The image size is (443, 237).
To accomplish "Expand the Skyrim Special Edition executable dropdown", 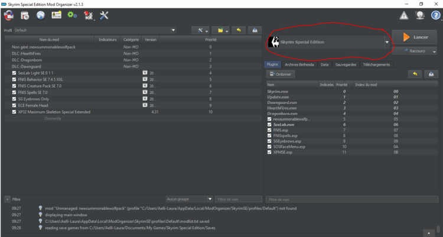I will tap(387, 42).
